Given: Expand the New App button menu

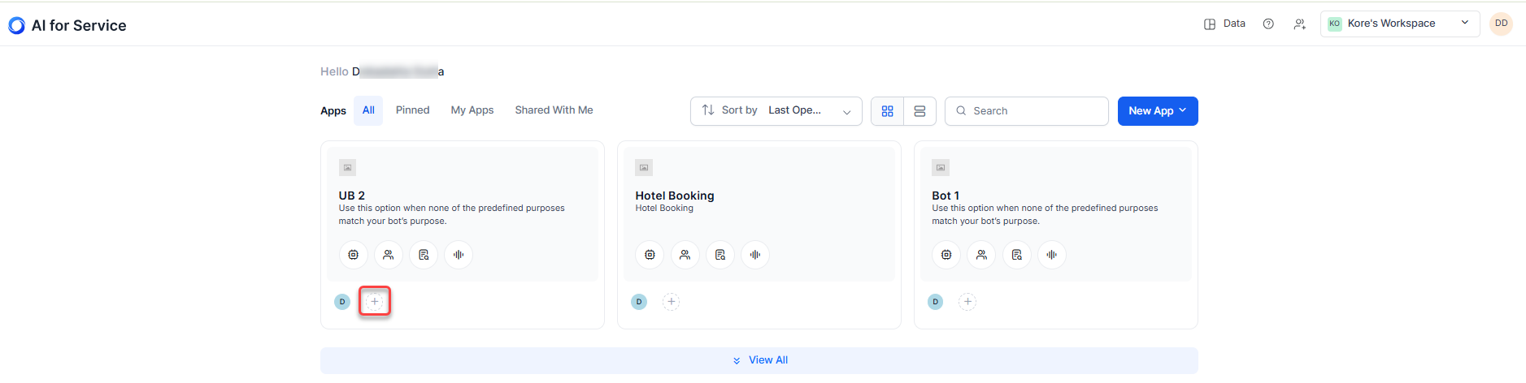Looking at the screenshot, I should tap(1157, 111).
